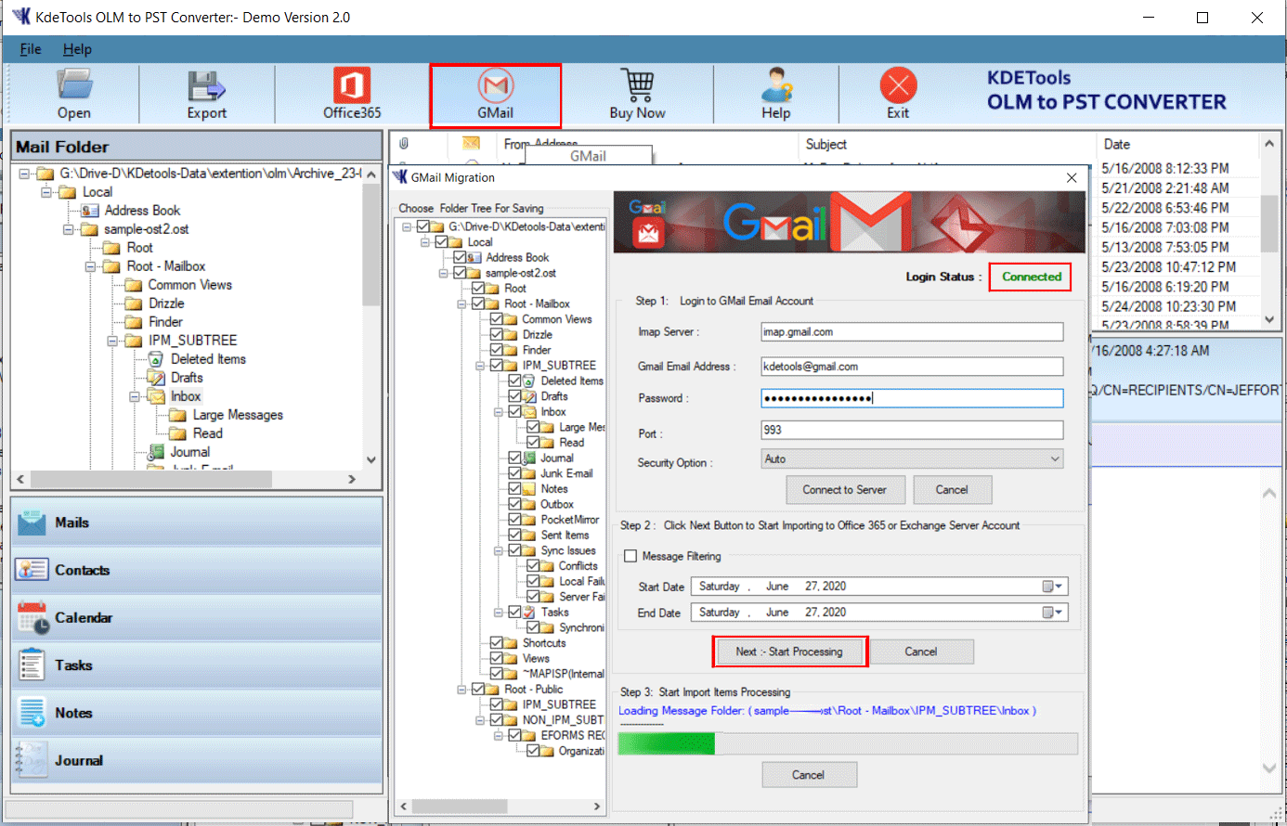
Task: Open the Mails panel icon
Action: pyautogui.click(x=32, y=523)
